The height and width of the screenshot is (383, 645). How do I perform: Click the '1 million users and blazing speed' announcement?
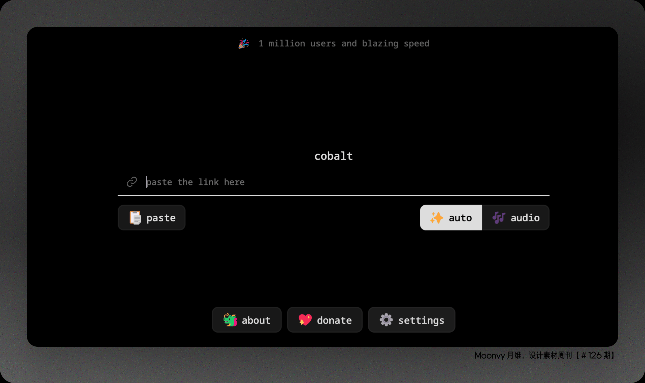point(344,44)
